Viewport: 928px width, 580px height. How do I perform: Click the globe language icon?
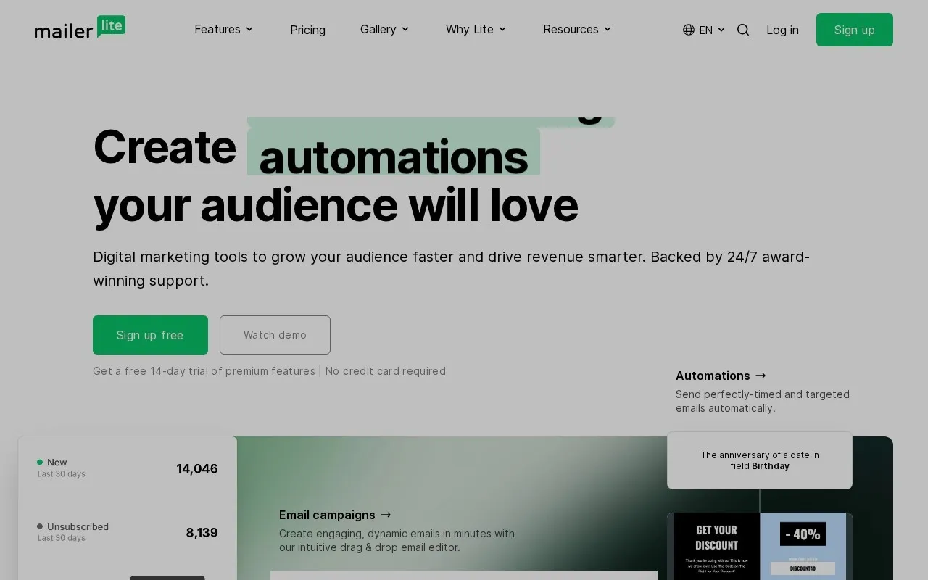click(689, 30)
